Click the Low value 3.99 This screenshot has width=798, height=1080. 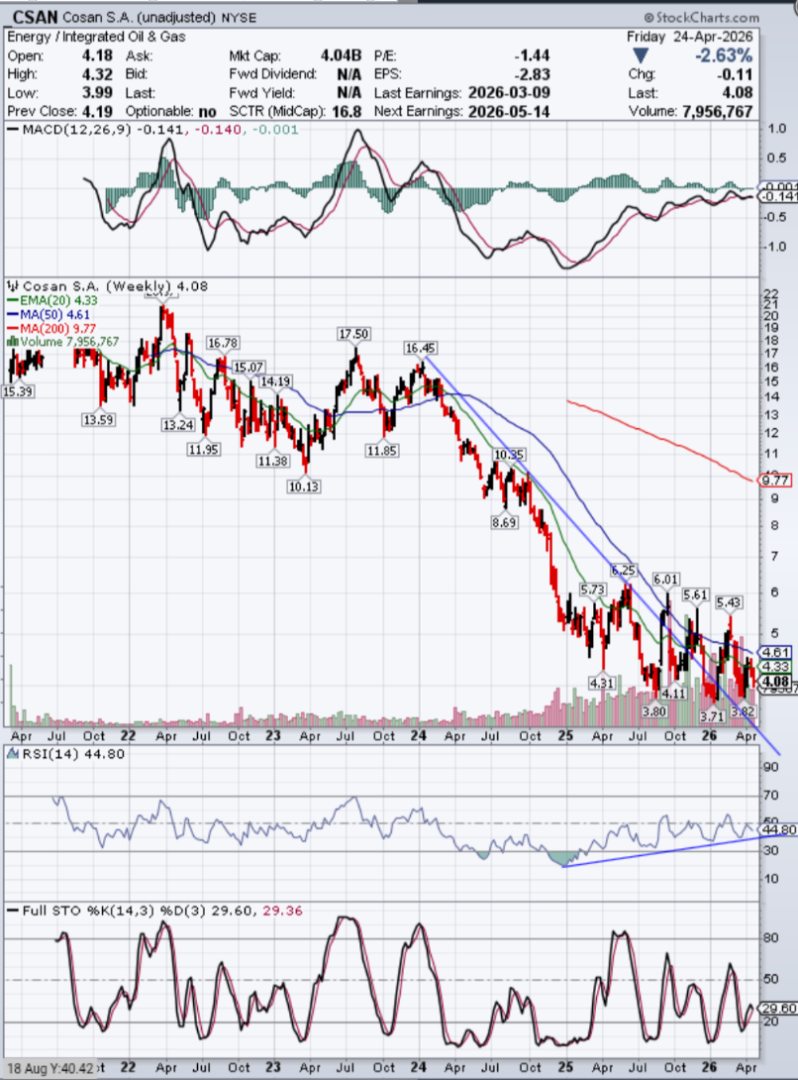tap(97, 93)
